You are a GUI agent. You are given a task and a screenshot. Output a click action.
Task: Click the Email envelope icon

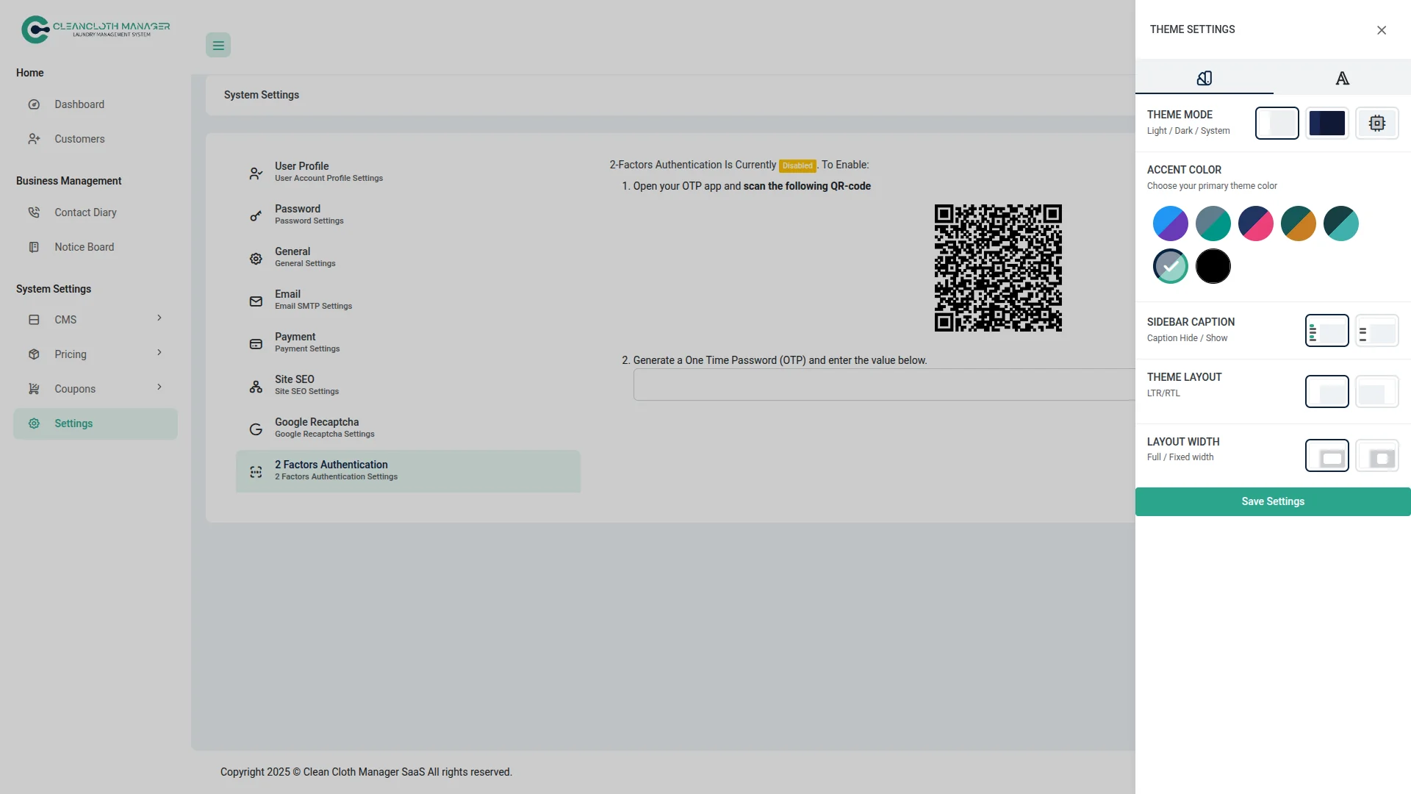pyautogui.click(x=256, y=301)
